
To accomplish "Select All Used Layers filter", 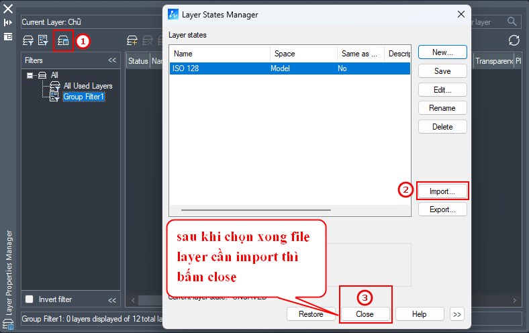I will pyautogui.click(x=88, y=86).
